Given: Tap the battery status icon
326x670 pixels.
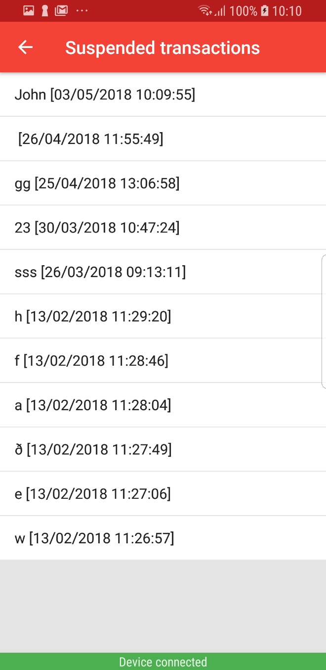Looking at the screenshot, I should [265, 10].
